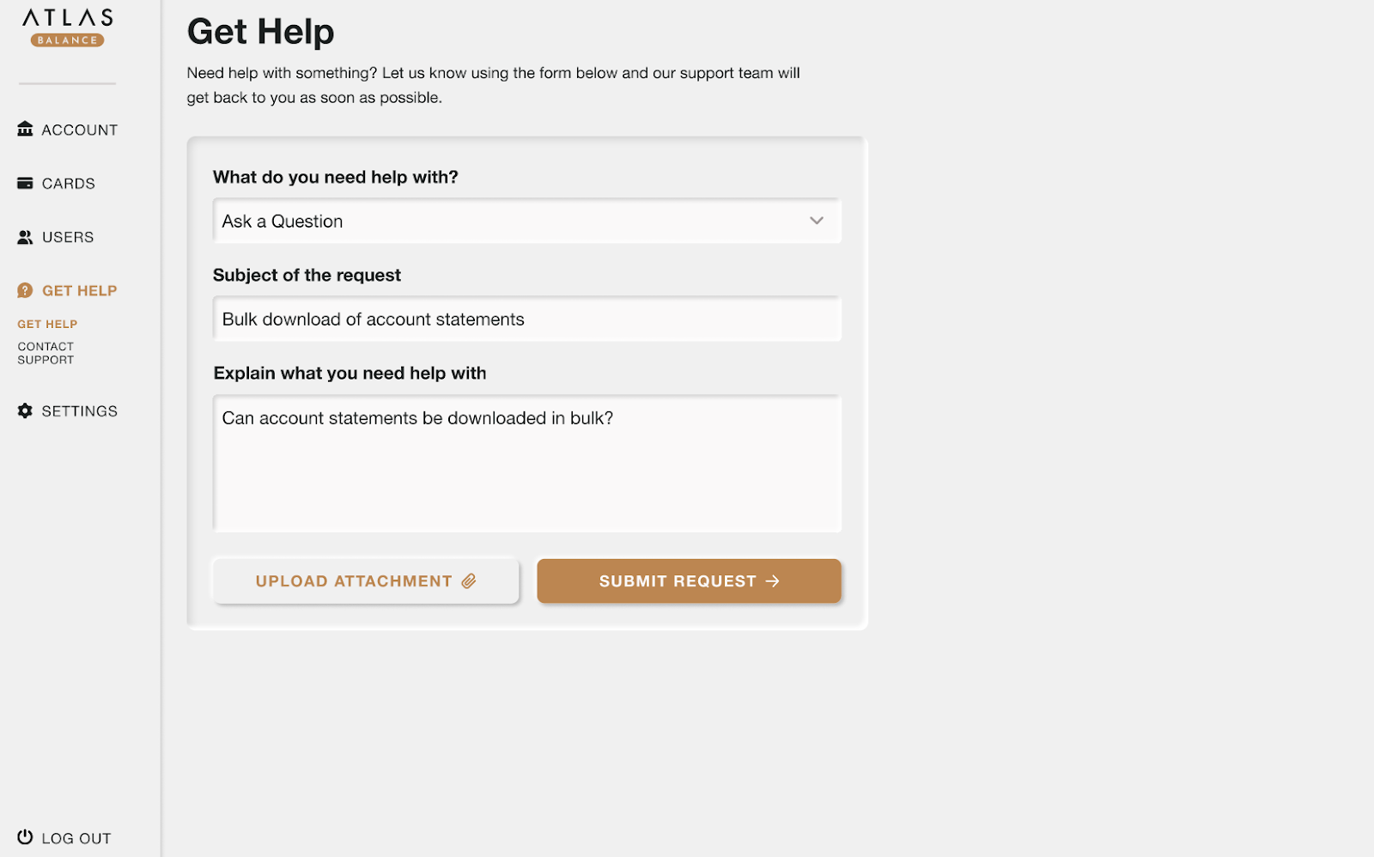Navigate to the USERS section

coord(68,237)
